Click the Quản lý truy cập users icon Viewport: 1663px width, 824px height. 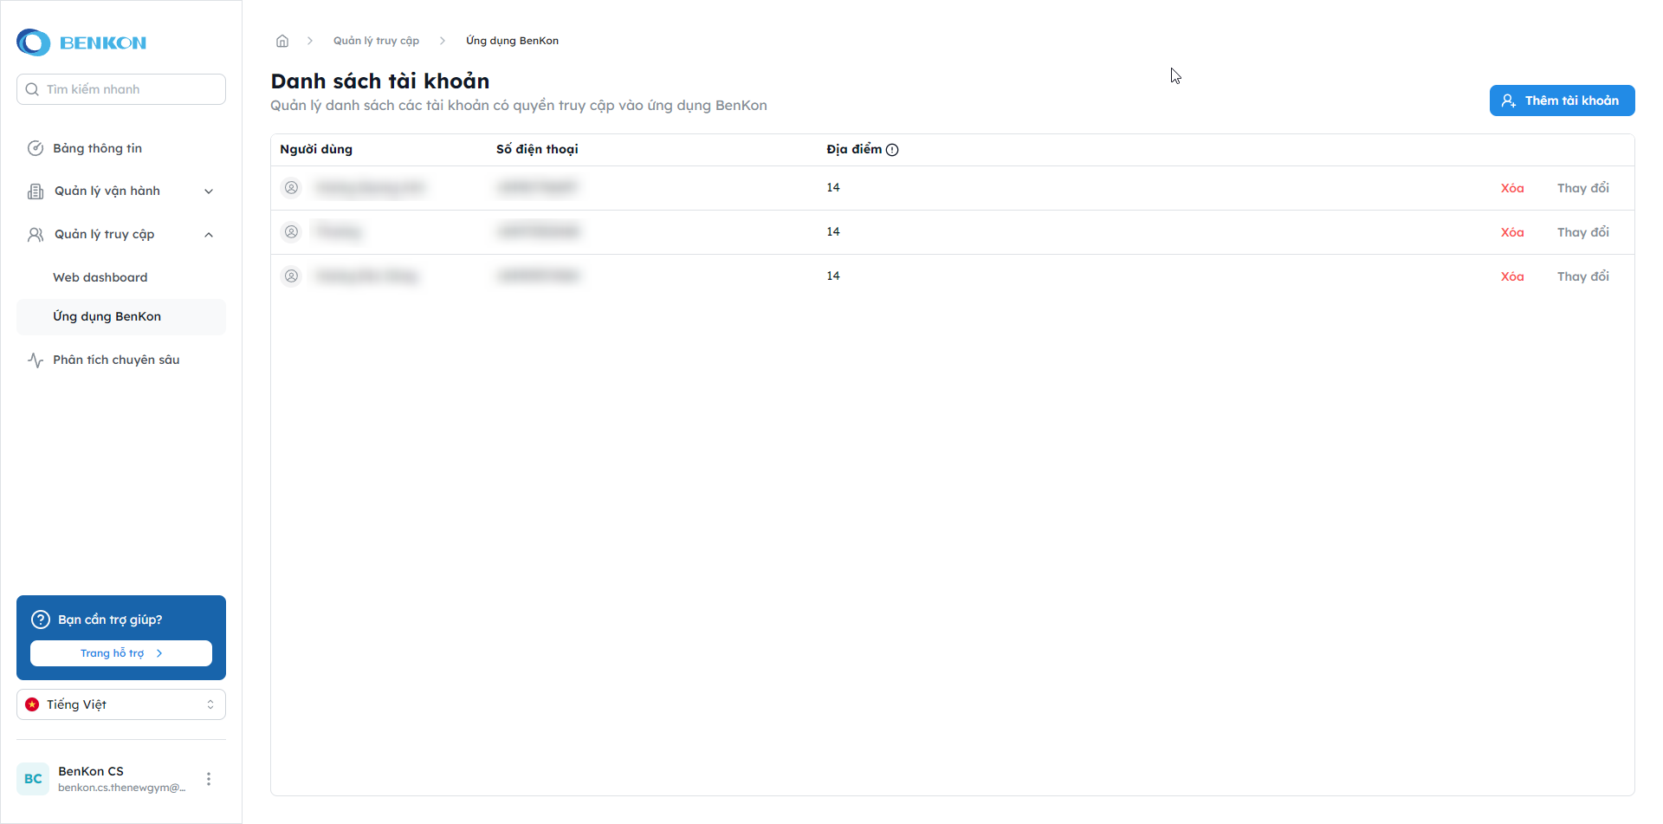[36, 235]
